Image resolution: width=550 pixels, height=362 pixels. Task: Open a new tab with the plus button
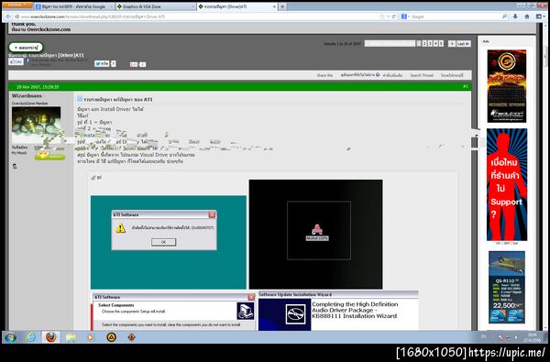[282, 6]
